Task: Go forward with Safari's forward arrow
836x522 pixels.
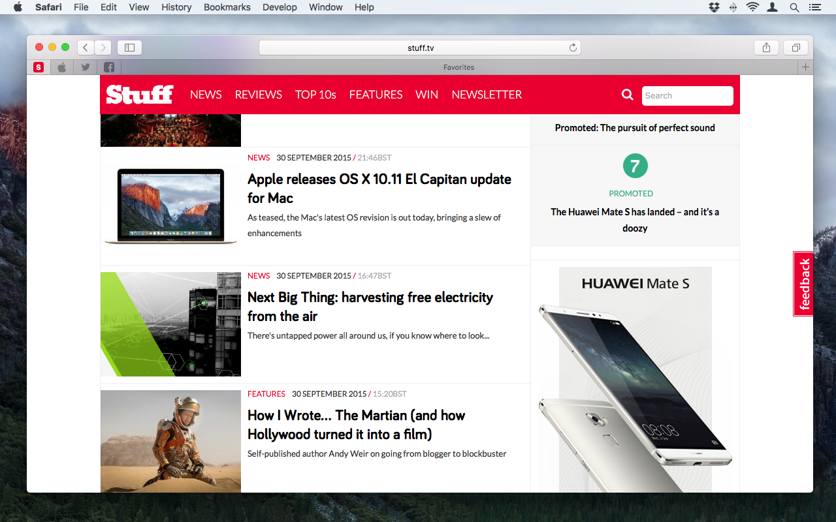Action: [103, 48]
